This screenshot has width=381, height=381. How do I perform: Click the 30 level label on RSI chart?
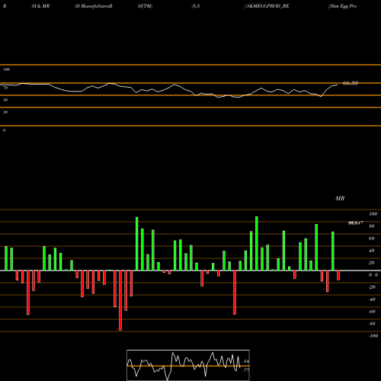[x=5, y=112]
